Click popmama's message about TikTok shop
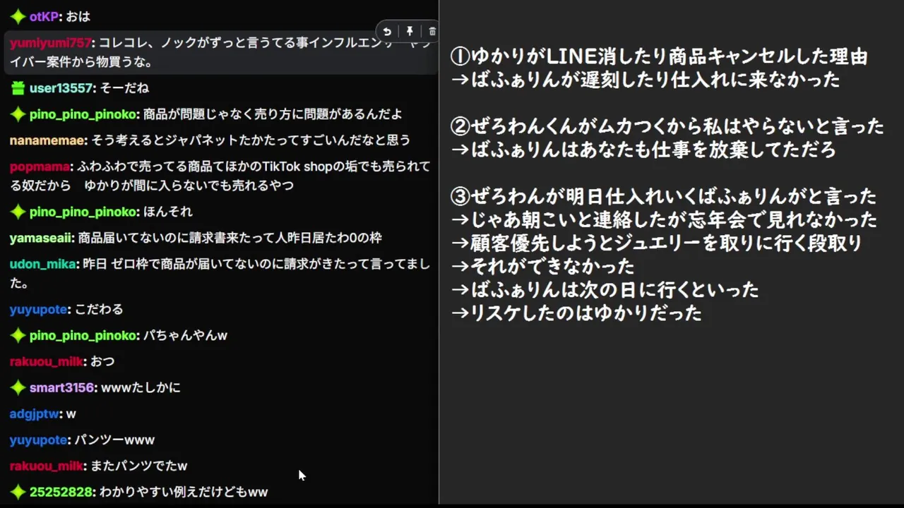 click(220, 176)
